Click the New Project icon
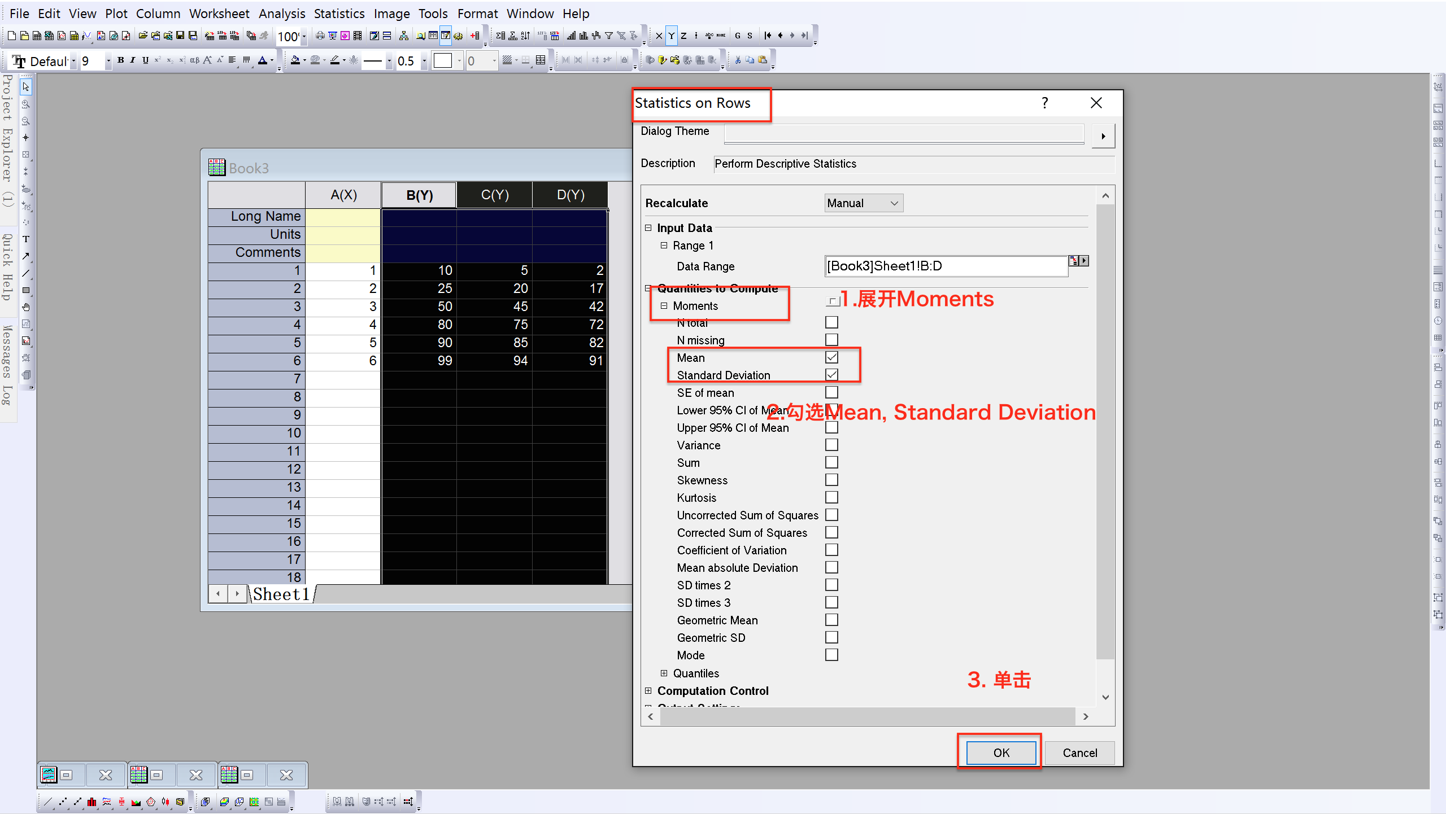 pyautogui.click(x=11, y=36)
